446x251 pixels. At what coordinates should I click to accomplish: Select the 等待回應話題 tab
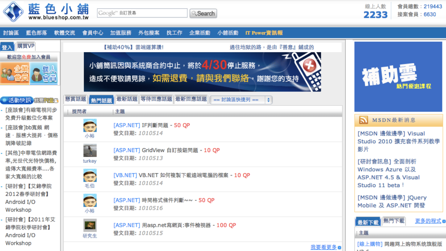pos(156,99)
